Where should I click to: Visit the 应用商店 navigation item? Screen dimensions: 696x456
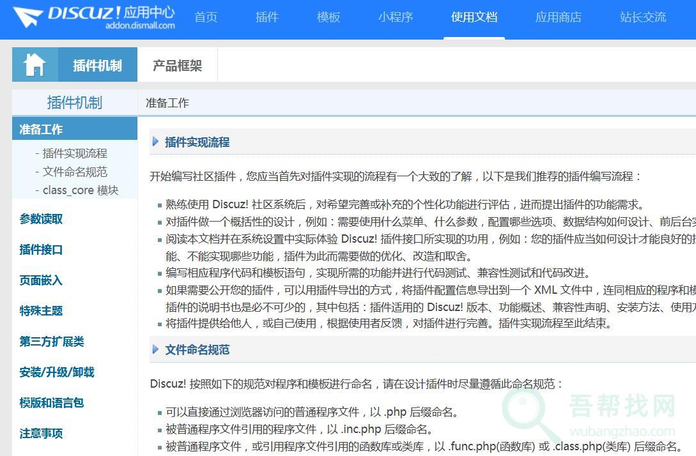coord(558,17)
